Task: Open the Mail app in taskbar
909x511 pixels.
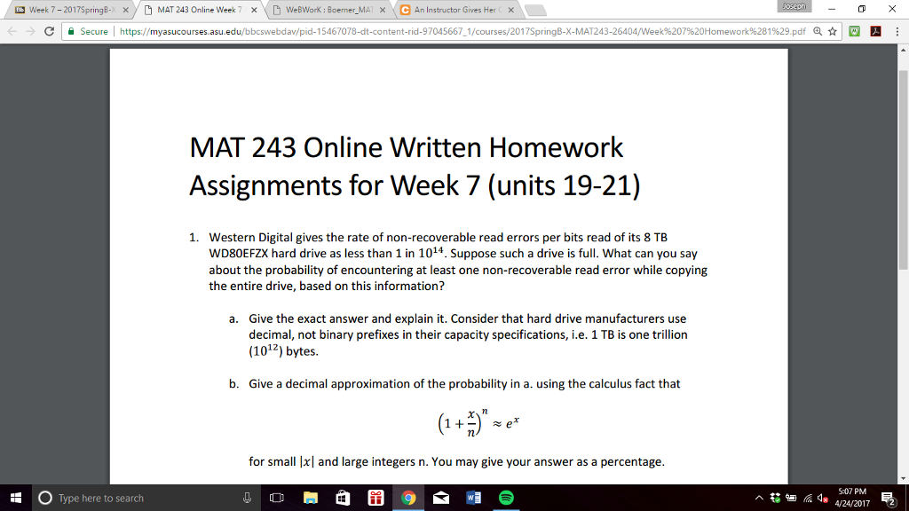Action: [x=441, y=498]
